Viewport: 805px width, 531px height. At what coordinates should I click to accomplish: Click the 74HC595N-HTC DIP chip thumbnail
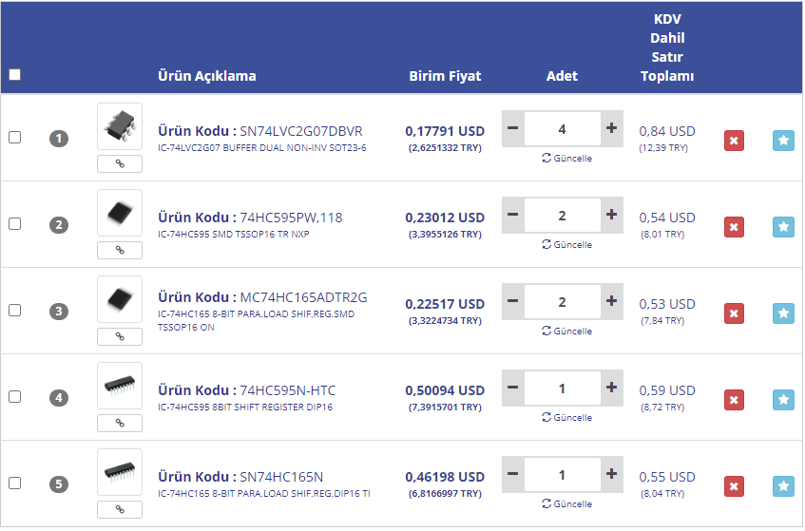(120, 386)
